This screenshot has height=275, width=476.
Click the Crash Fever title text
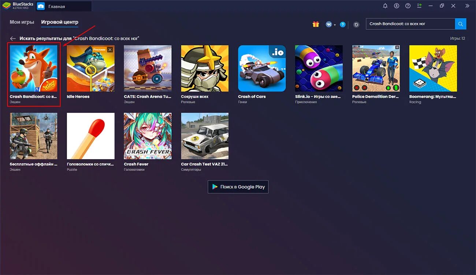[136, 164]
